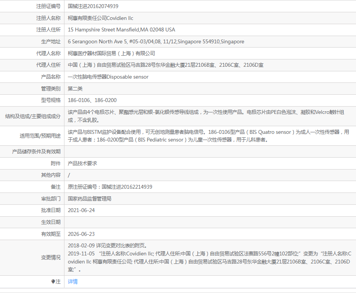Click the 15 Hampshire Street address value
The width and height of the screenshot is (356, 293).
click(121, 30)
